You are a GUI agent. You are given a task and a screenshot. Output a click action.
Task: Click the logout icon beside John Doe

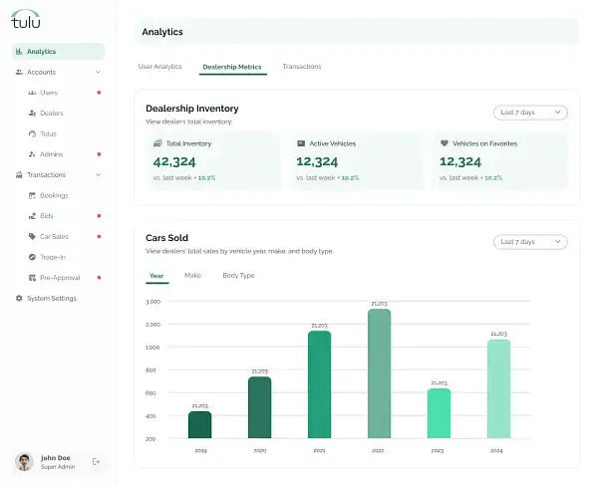pos(97,461)
